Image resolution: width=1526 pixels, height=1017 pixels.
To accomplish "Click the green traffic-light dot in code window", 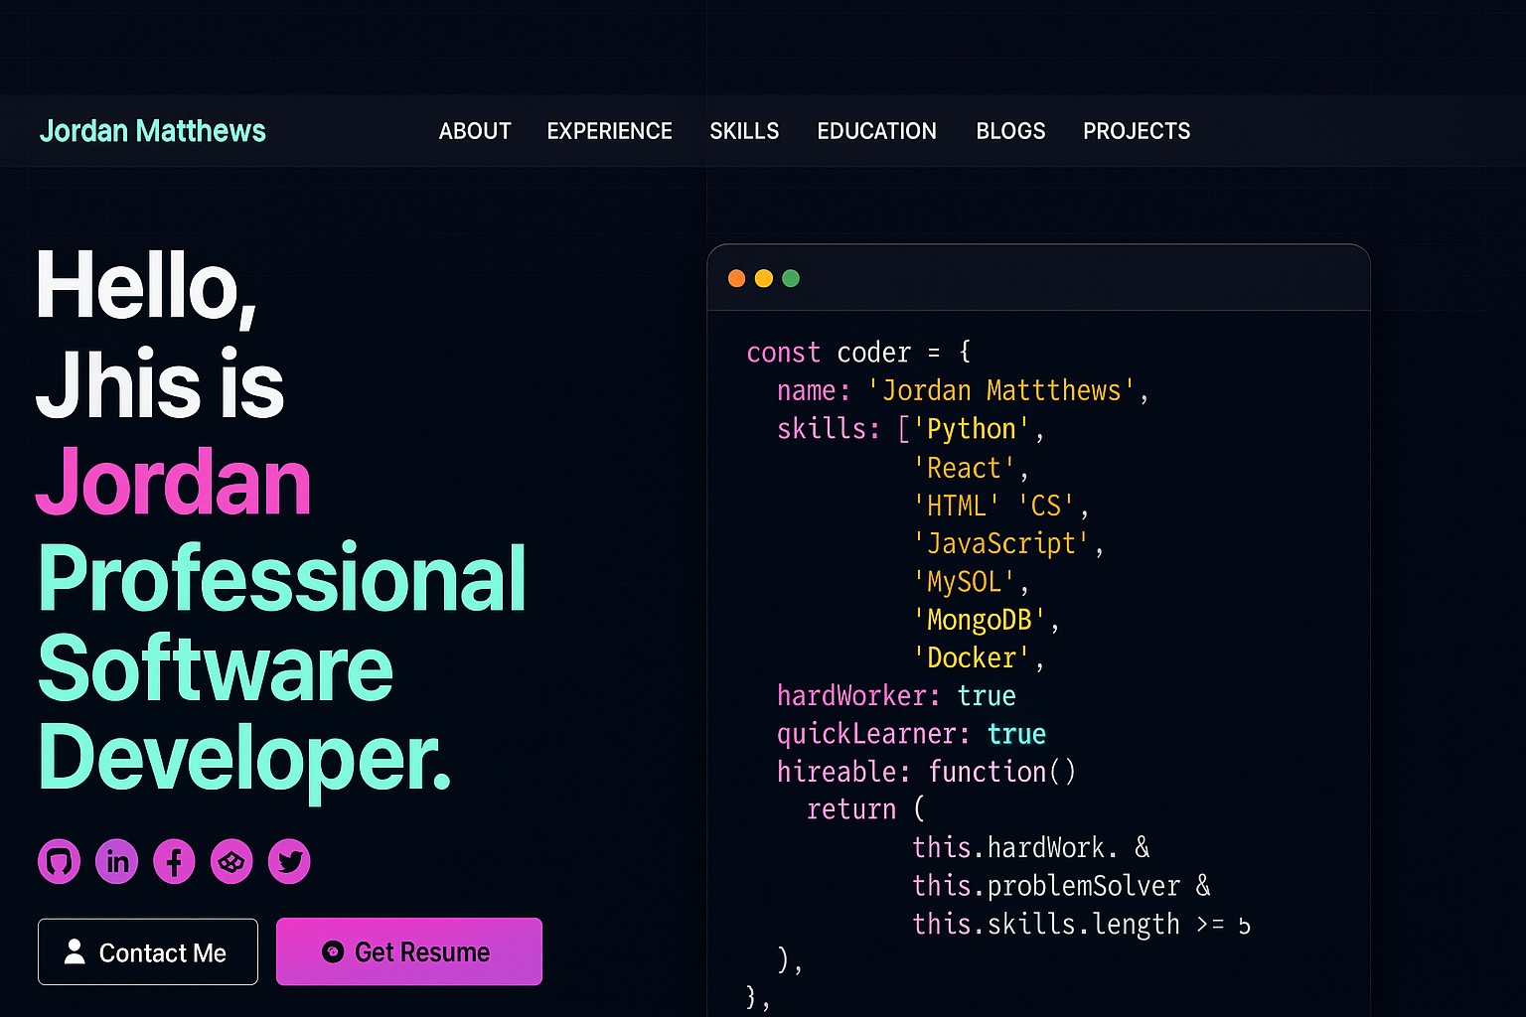I will tap(790, 278).
